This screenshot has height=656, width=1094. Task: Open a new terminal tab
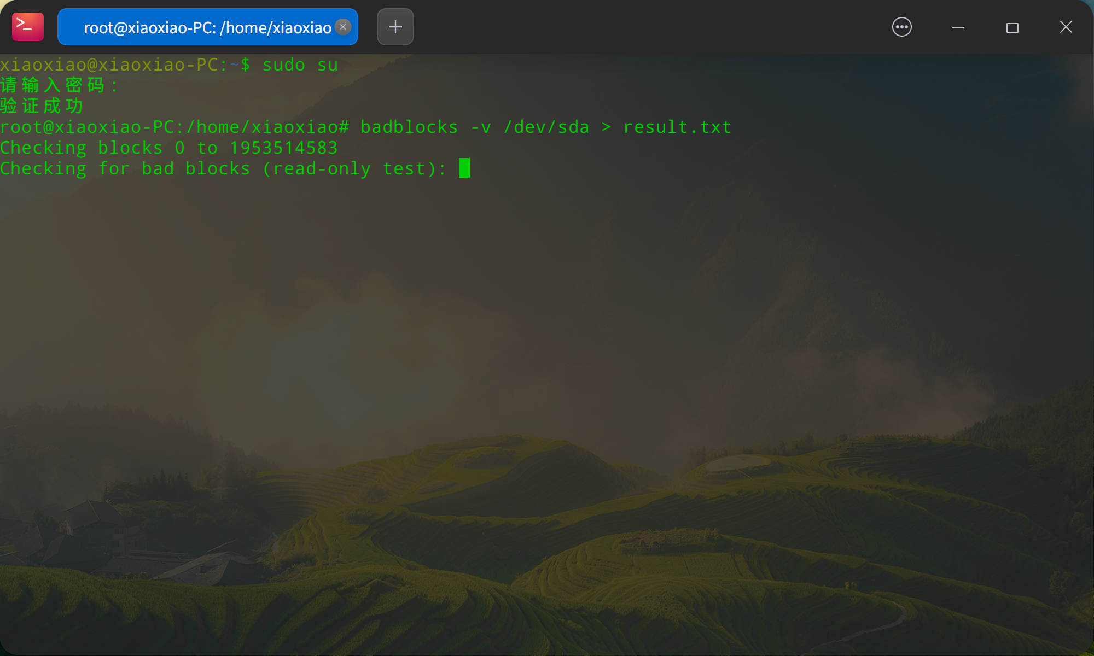tap(395, 27)
